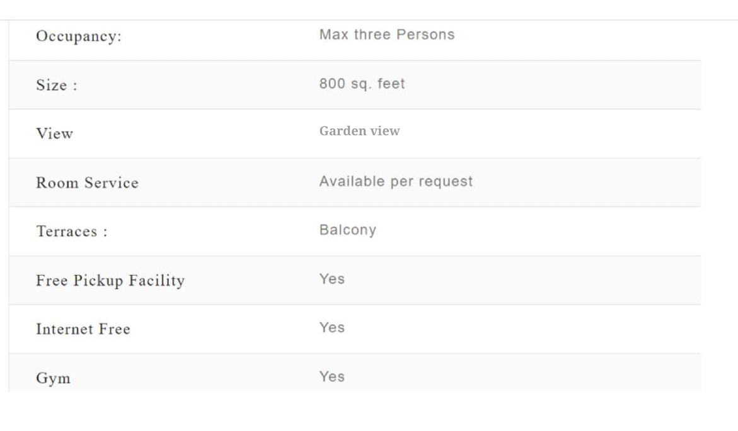Click the Internet Free label
The width and height of the screenshot is (738, 431).
point(83,328)
